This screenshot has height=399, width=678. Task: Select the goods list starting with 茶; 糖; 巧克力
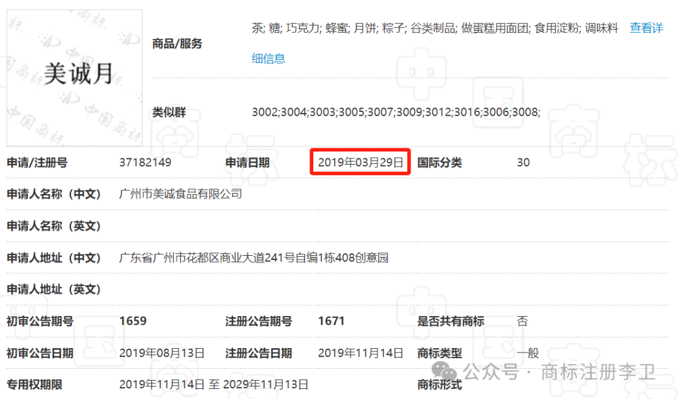435,28
